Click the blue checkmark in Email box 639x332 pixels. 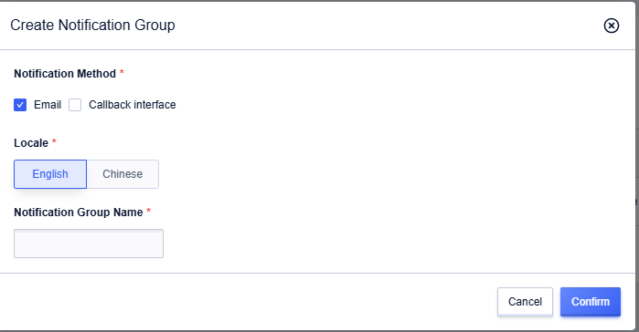[x=20, y=105]
